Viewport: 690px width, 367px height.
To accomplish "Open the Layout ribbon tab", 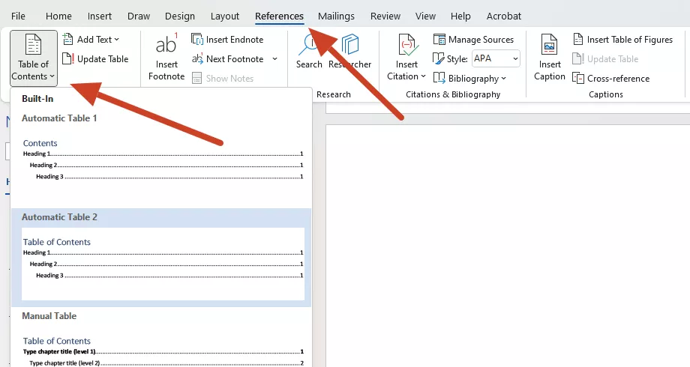I will tap(225, 16).
